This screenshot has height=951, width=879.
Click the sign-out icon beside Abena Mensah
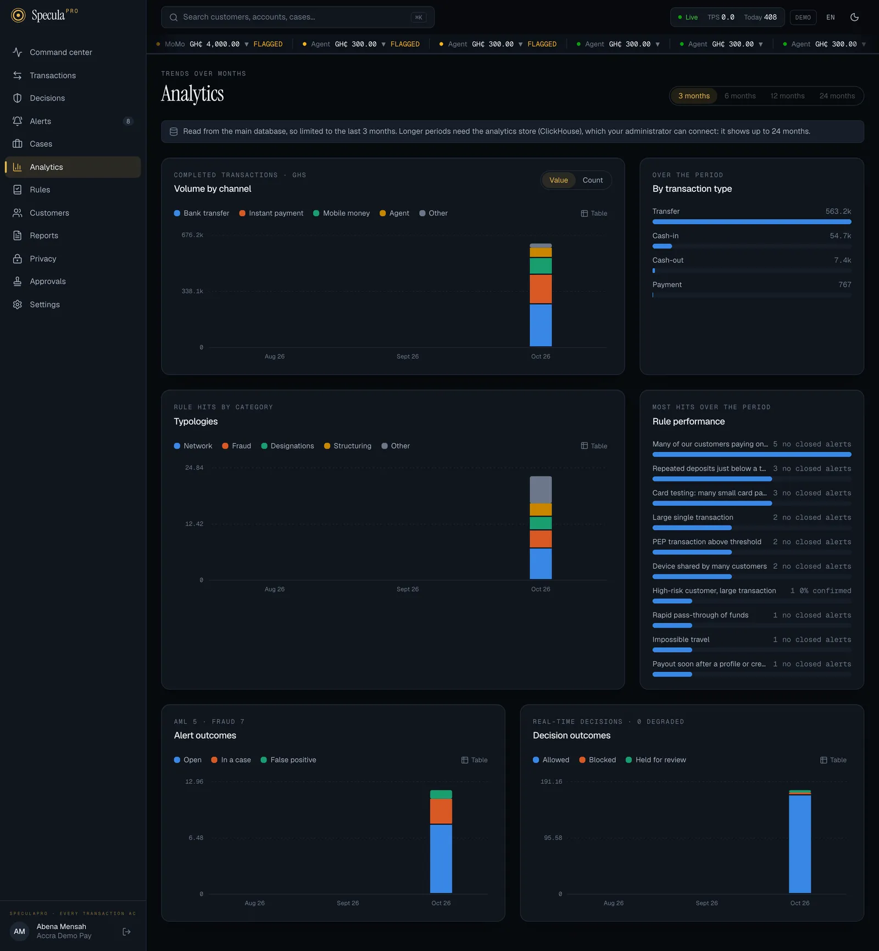pos(127,931)
